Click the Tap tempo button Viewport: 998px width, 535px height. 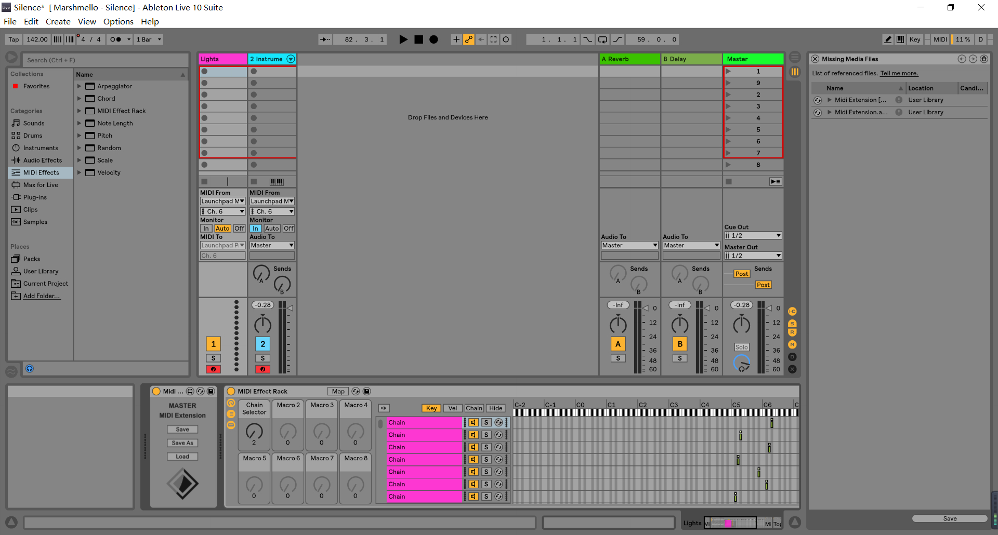[14, 39]
